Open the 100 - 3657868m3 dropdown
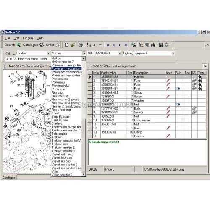 (x=120, y=53)
